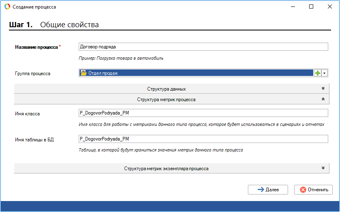Focus the Название процесса text field
Screen dimensions: 340x212
pos(203,47)
